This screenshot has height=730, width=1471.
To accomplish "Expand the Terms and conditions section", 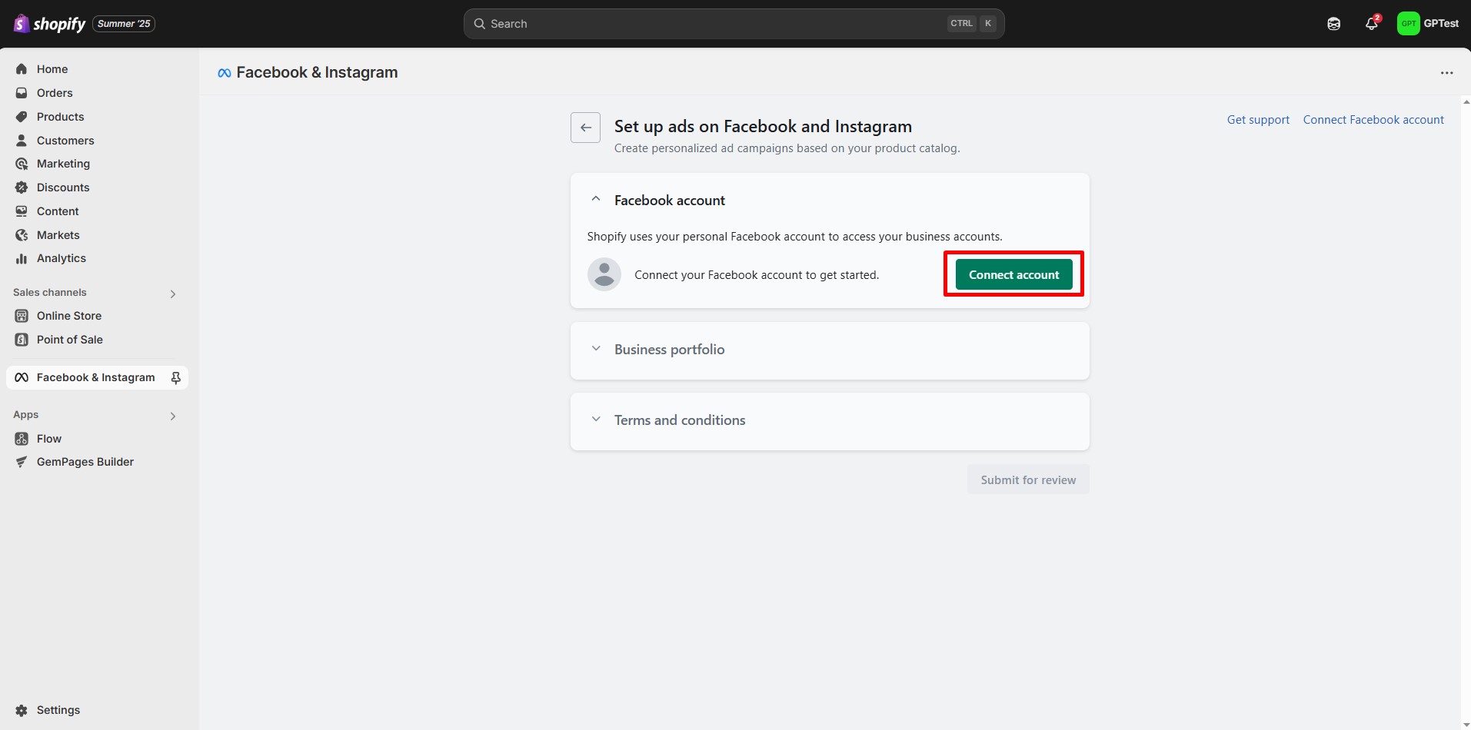I will click(596, 420).
